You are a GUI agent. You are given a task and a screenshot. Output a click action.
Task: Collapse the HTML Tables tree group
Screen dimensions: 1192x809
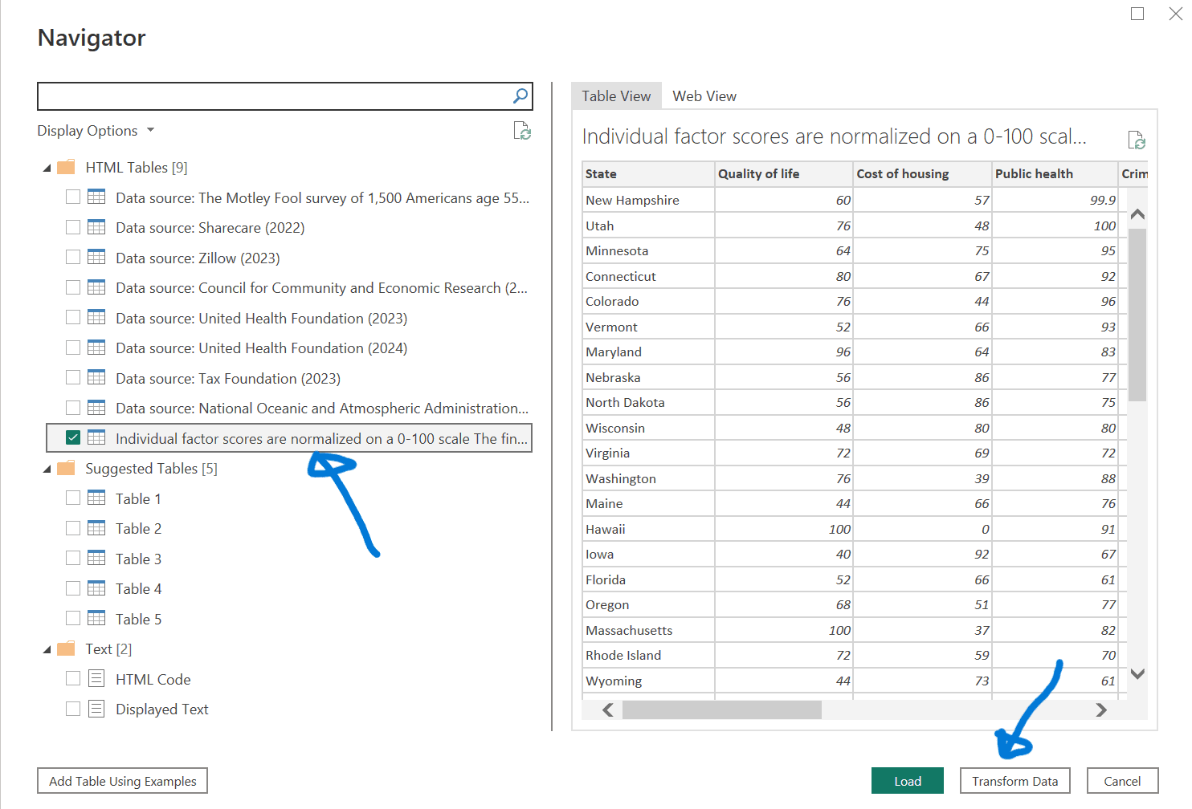(47, 168)
